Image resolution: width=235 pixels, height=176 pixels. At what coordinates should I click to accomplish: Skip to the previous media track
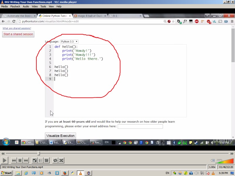(x=14, y=160)
